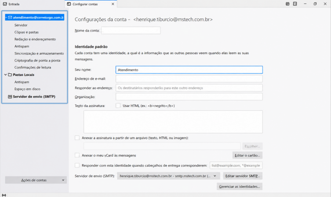Focus the Nome da conta field
Screen dimensions: 331x197
[131, 31]
